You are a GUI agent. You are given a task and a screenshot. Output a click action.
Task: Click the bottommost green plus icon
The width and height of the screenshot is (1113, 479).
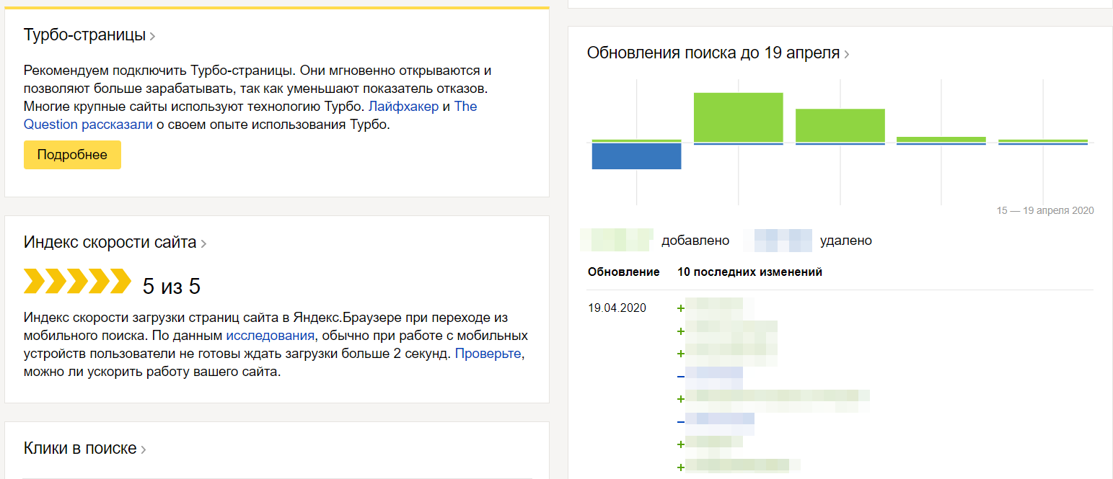680,467
